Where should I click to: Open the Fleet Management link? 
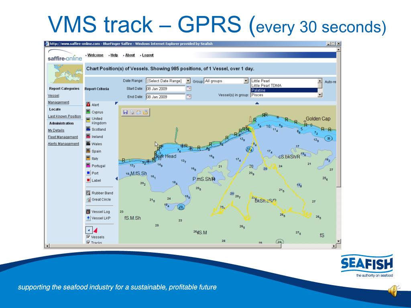(x=63, y=137)
